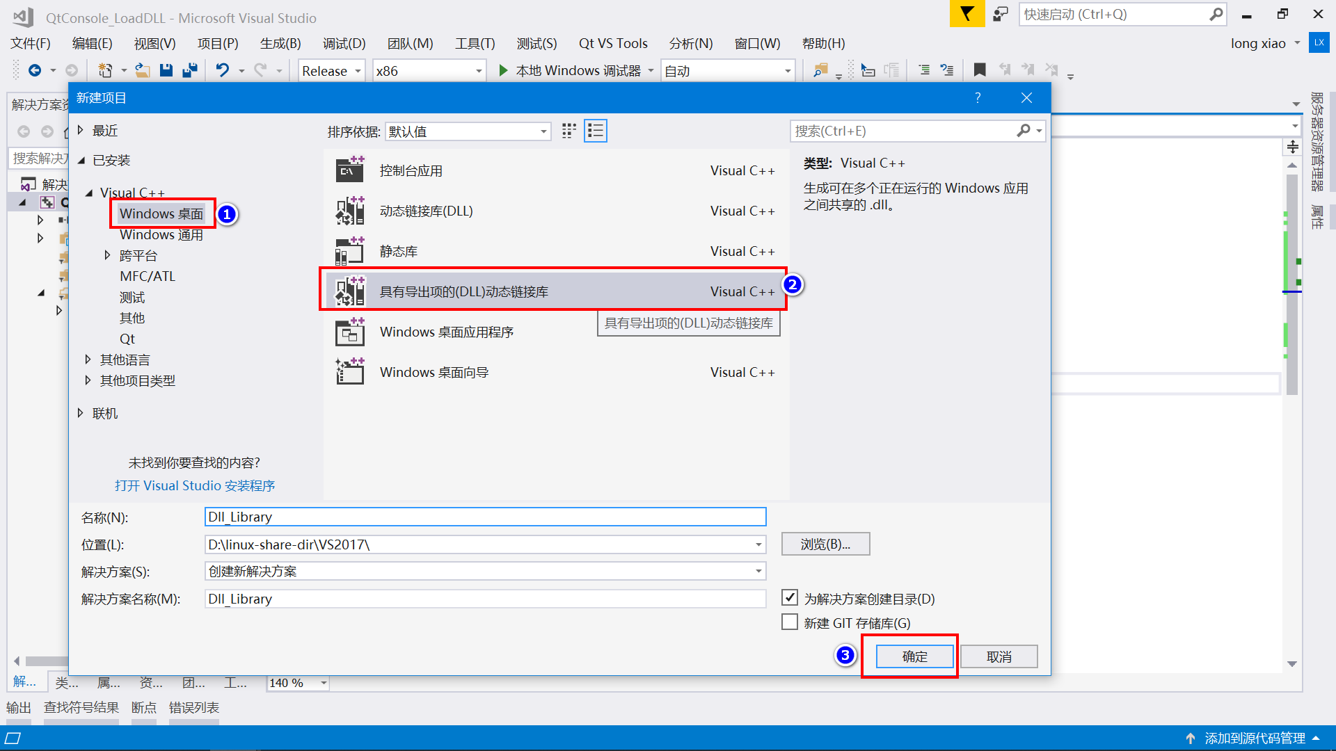Screen dimensions: 1336x751
Task: Switch template list to medium icons list view
Action: (596, 131)
